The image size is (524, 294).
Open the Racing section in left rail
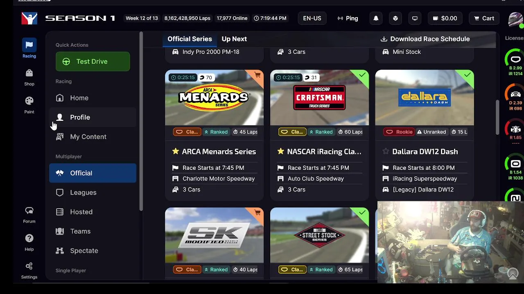point(29,48)
